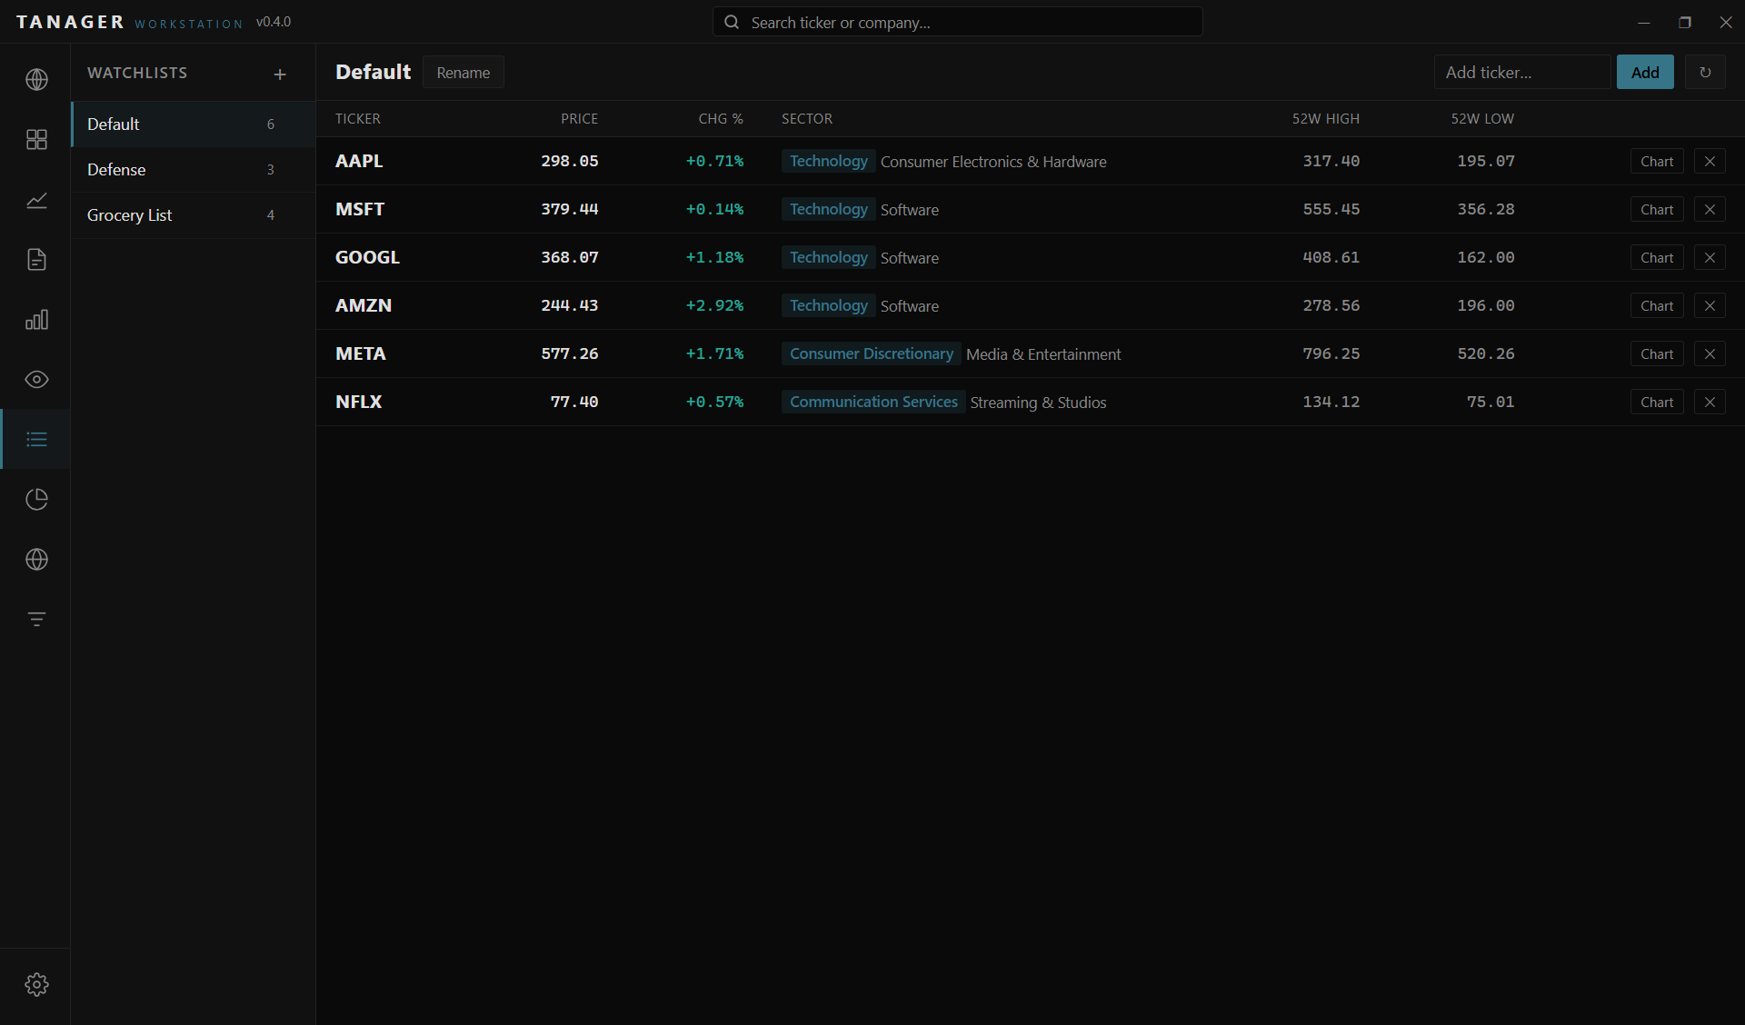Image resolution: width=1745 pixels, height=1025 pixels.
Task: Open the dashboard grid icon in sidebar
Action: (36, 139)
